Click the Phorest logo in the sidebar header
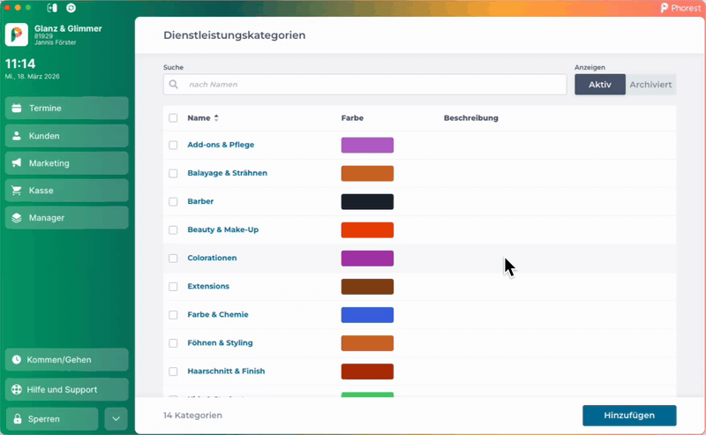The image size is (706, 435). 16,34
